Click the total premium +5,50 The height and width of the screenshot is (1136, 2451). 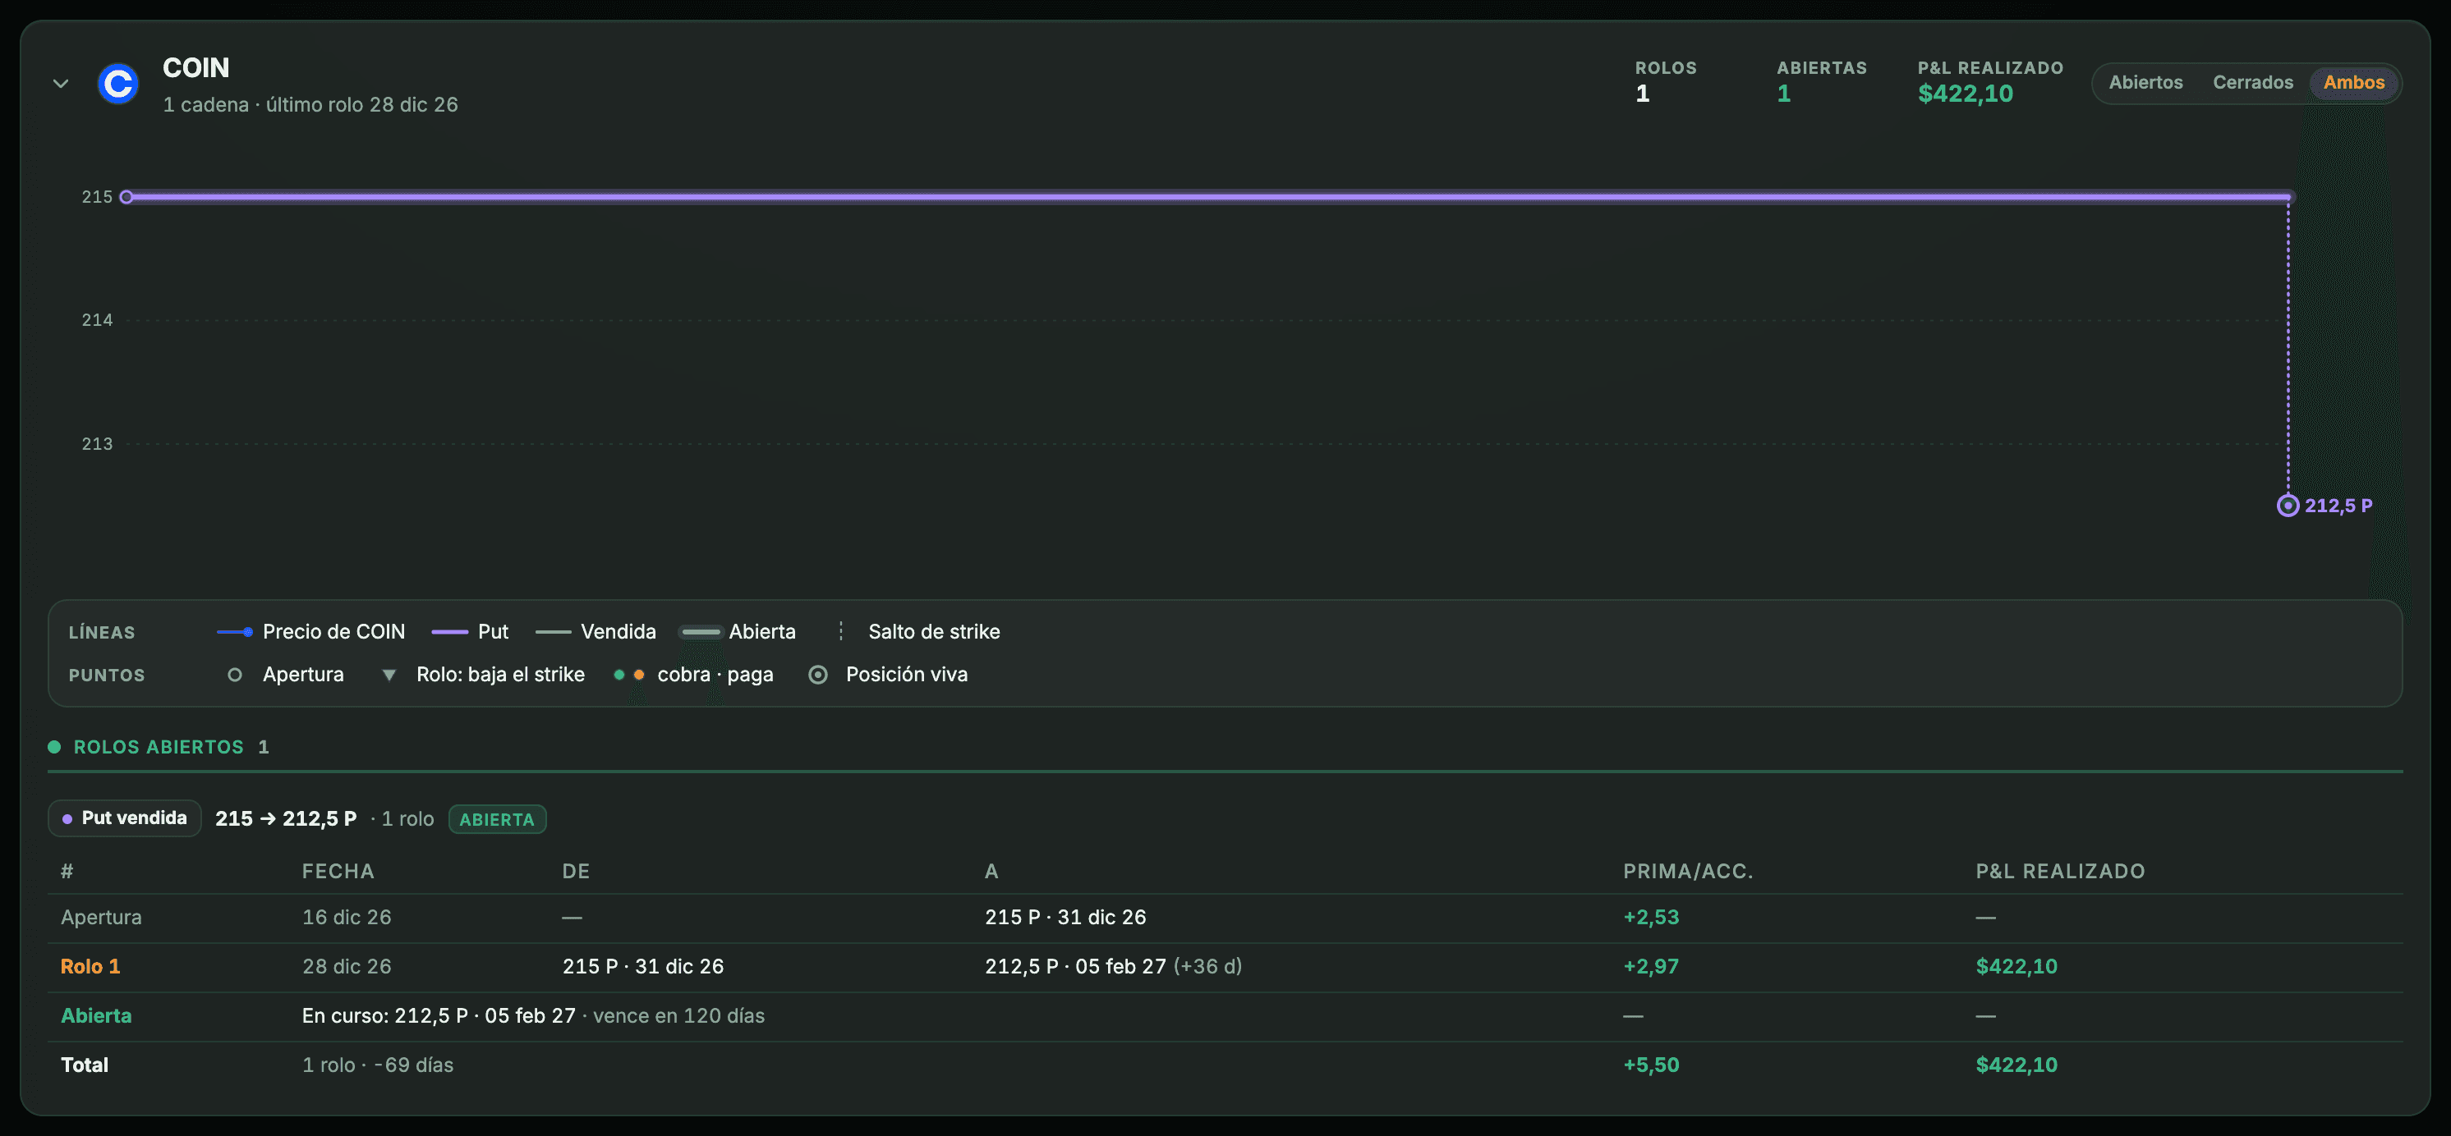tap(1651, 1065)
